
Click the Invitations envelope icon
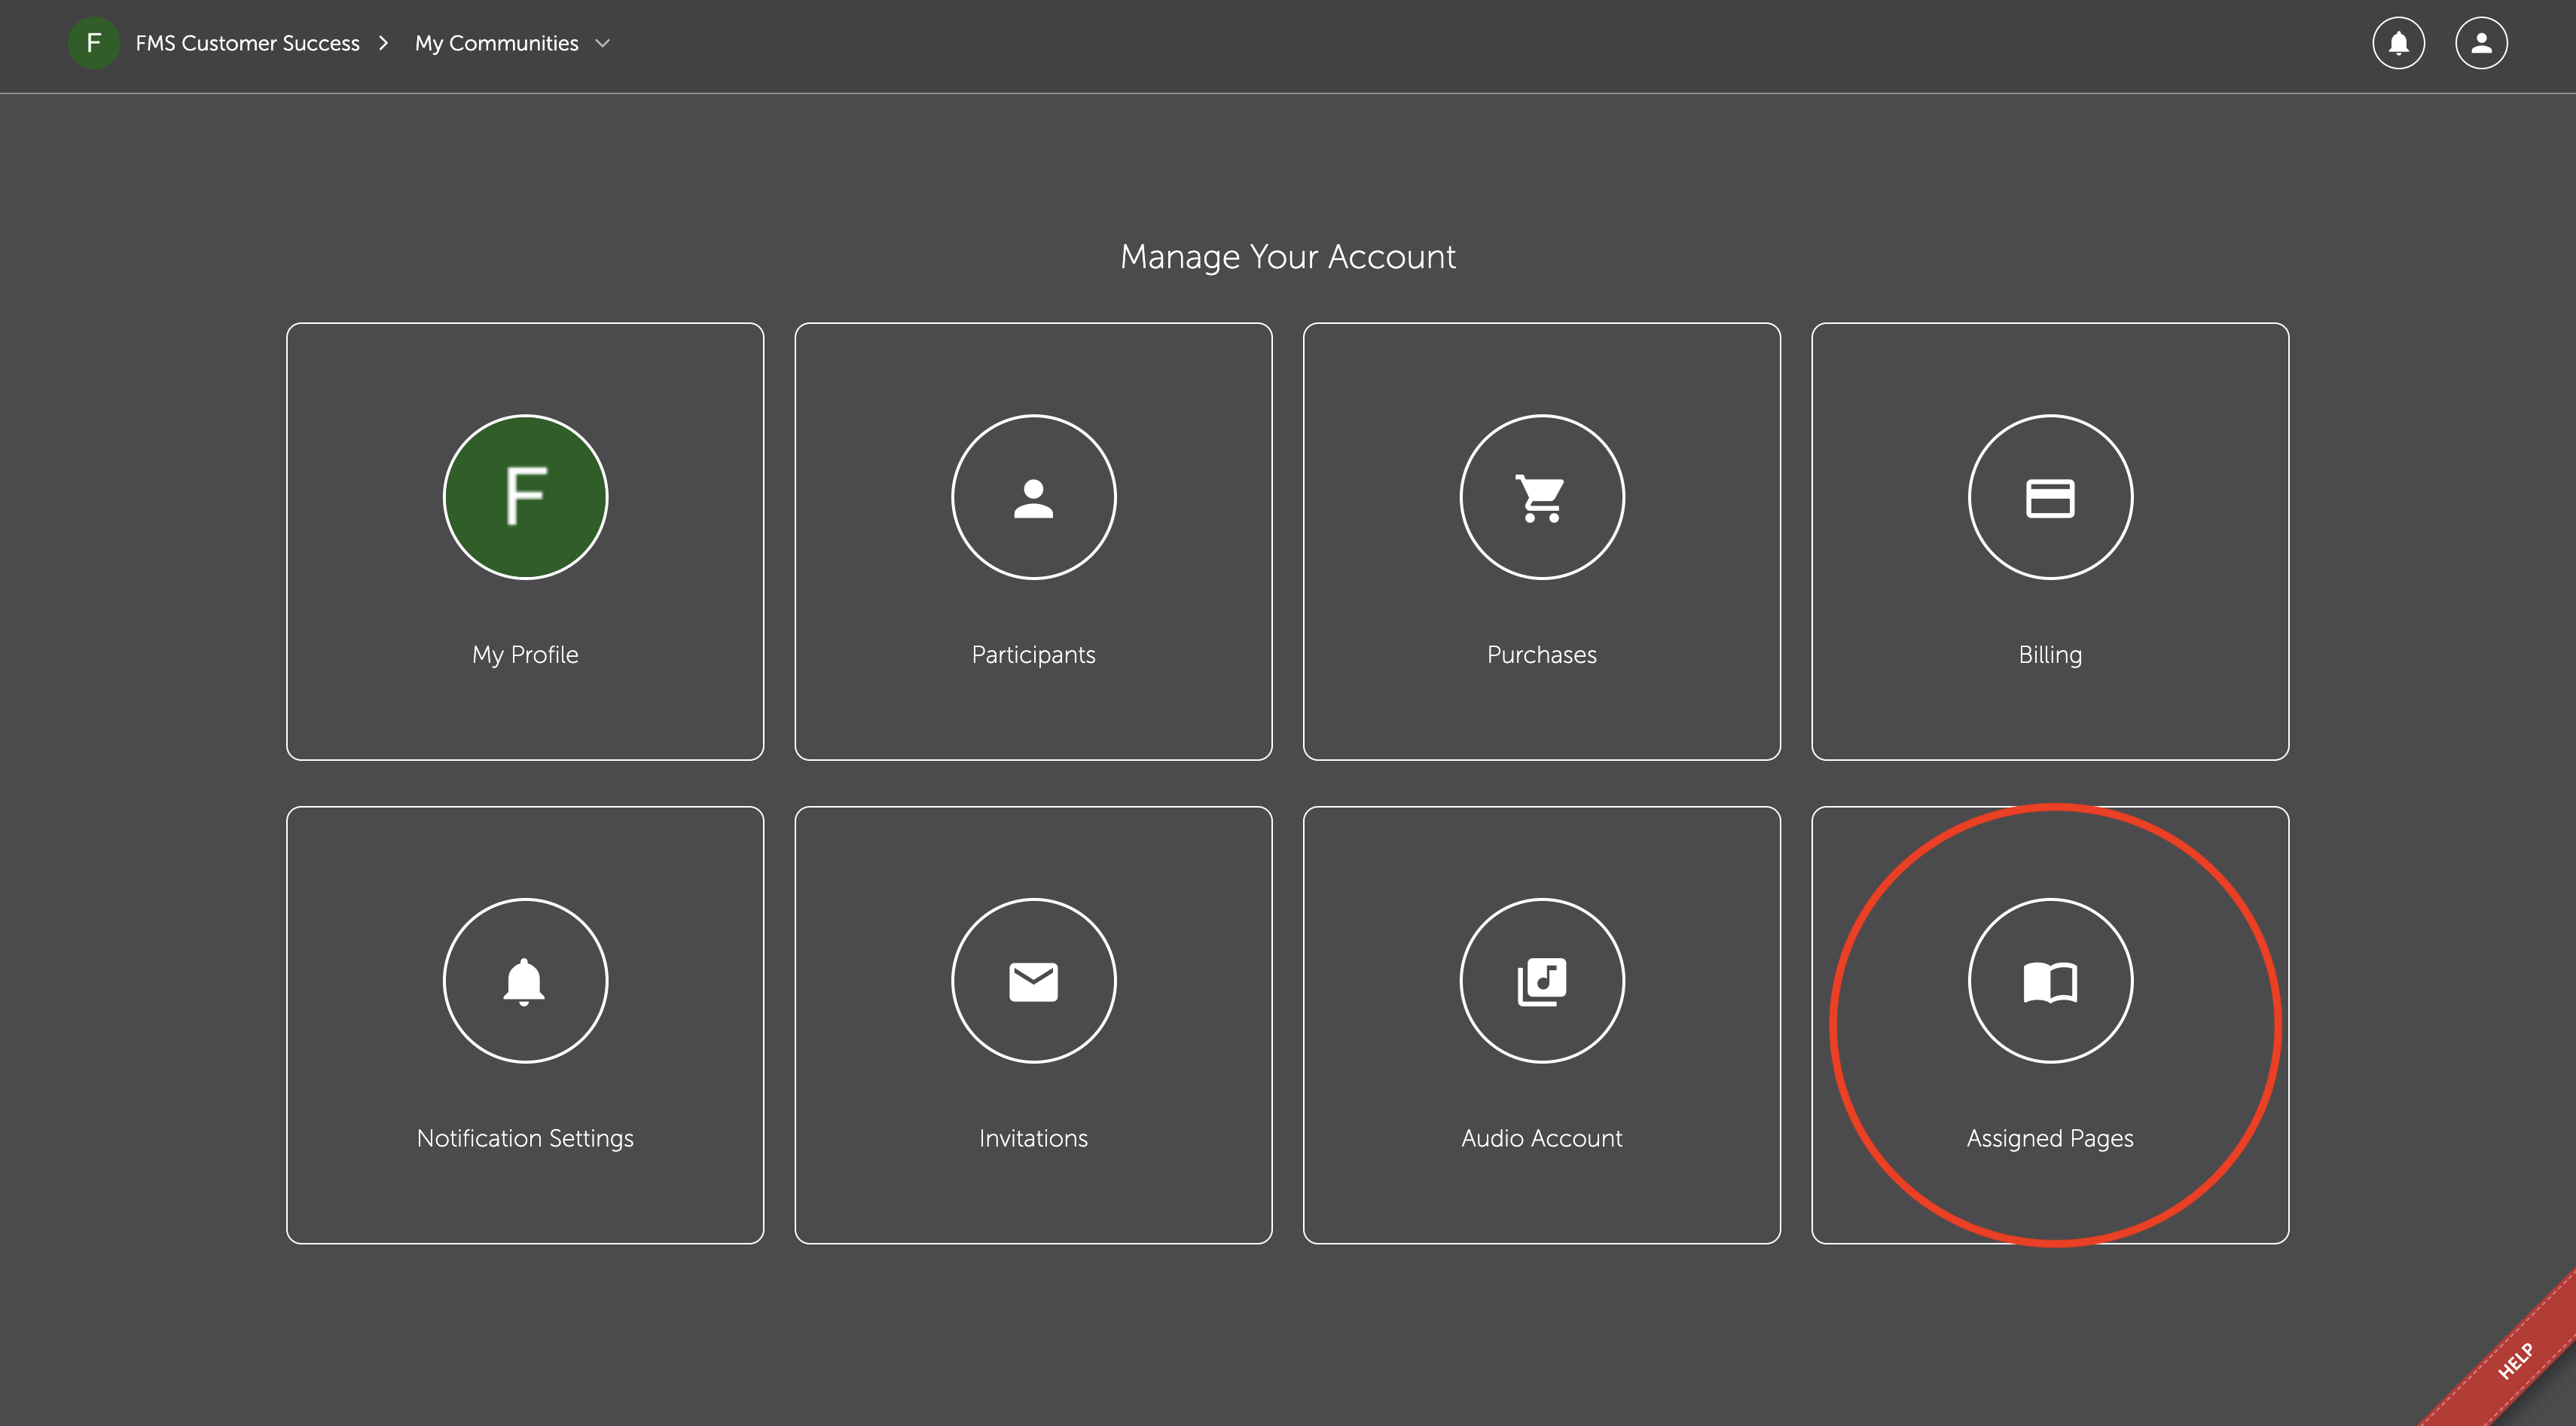pyautogui.click(x=1033, y=981)
